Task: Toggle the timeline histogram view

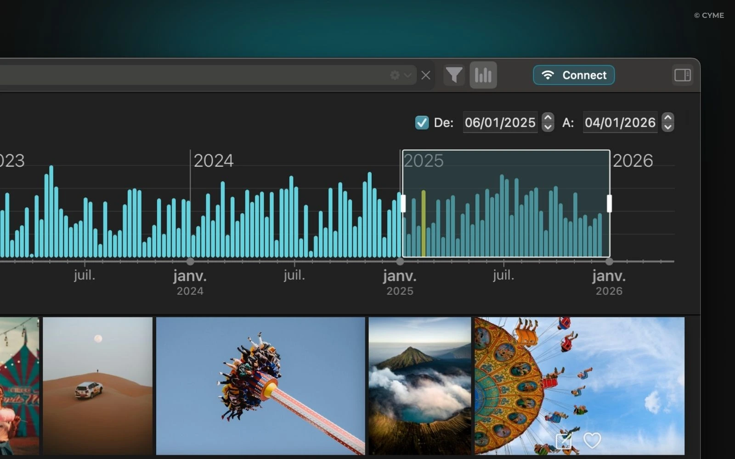Action: pyautogui.click(x=483, y=75)
